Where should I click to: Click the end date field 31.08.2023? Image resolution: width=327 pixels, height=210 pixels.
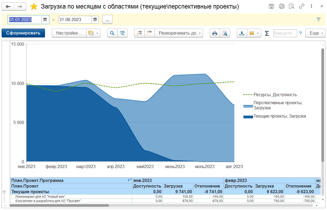click(75, 20)
